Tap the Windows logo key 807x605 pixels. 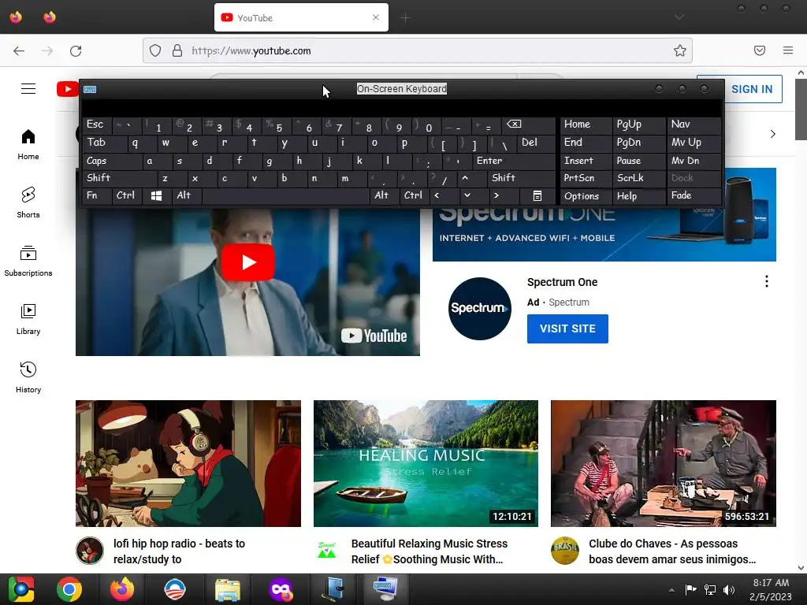coord(157,195)
